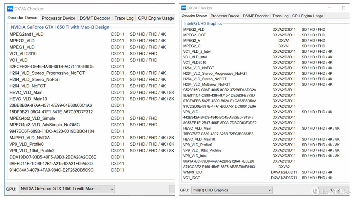Select the 8DE911C4-C898-4364-9715-1DE6B3FE773D row
Screen dimensions: 354x199
[x=239, y=95]
